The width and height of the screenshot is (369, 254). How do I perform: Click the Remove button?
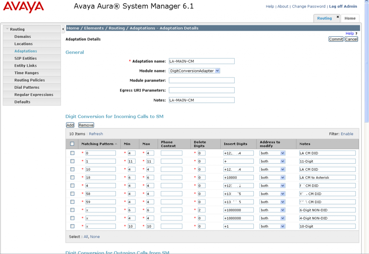tap(86, 125)
